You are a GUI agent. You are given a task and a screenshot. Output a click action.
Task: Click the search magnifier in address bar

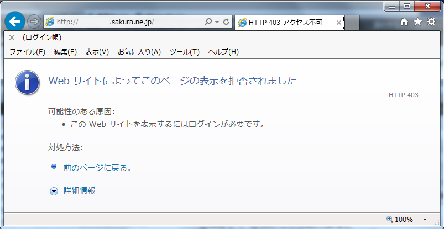pyautogui.click(x=208, y=22)
